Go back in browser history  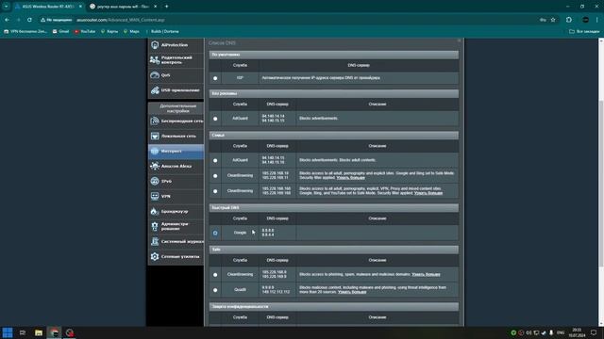pyautogui.click(x=7, y=20)
